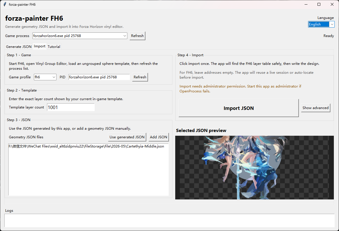Click the forza-painter feather app icon

[5, 4]
